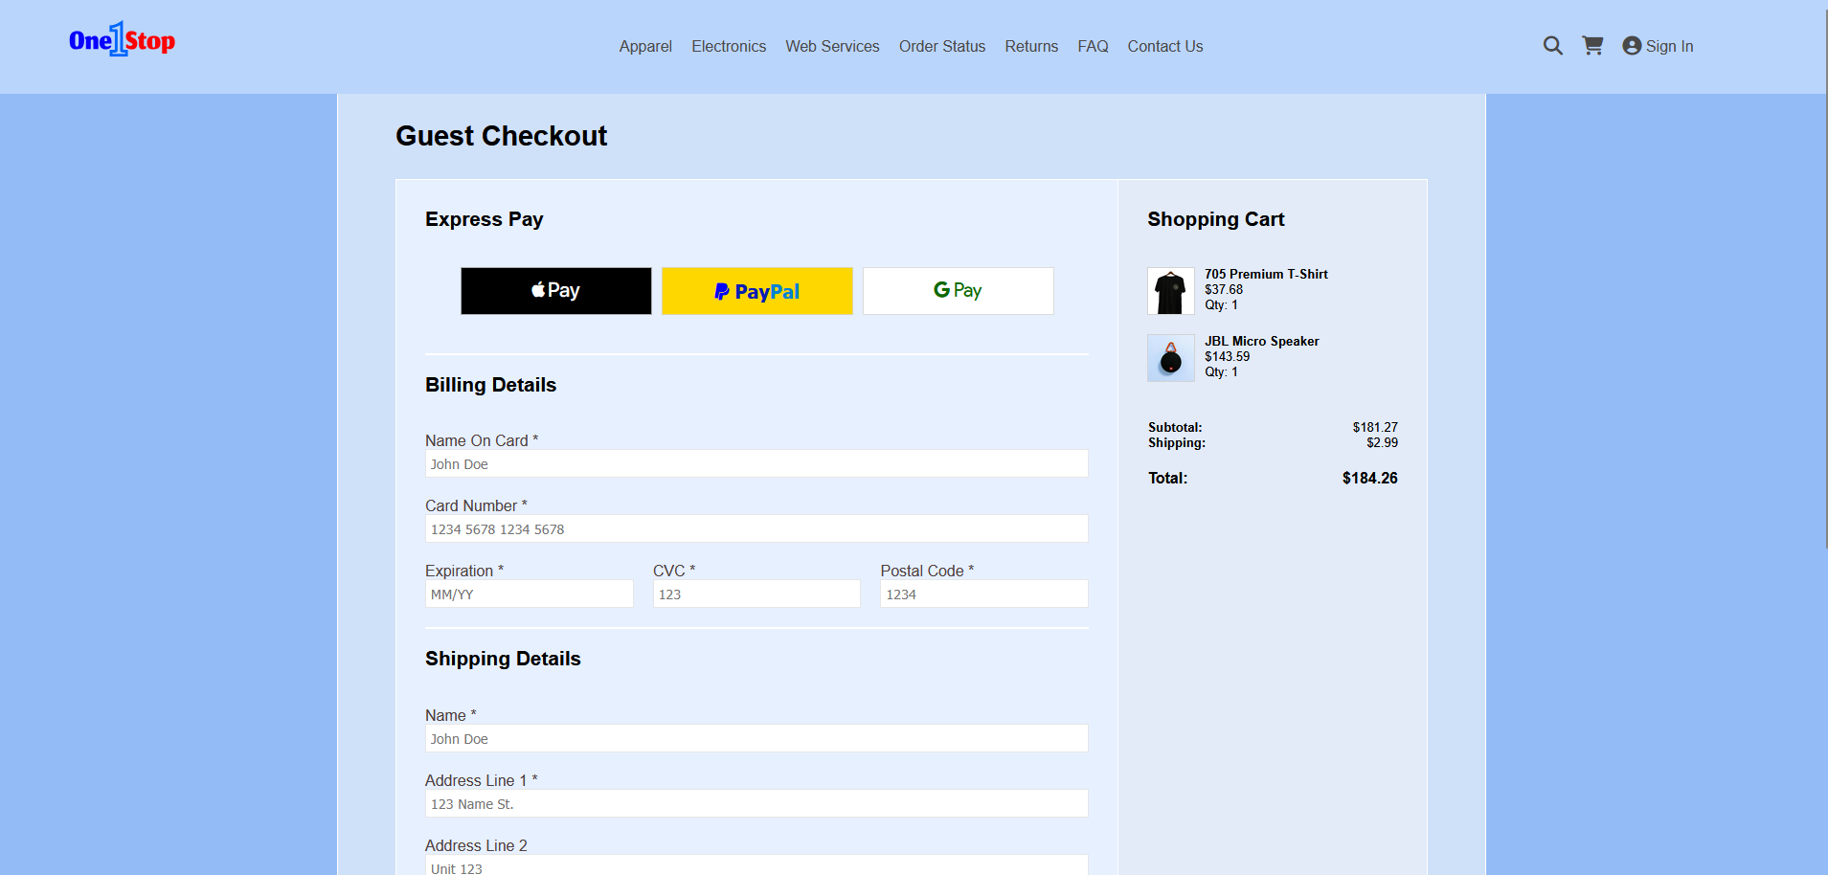The image size is (1828, 875).
Task: Click the CVC input box
Action: [756, 594]
